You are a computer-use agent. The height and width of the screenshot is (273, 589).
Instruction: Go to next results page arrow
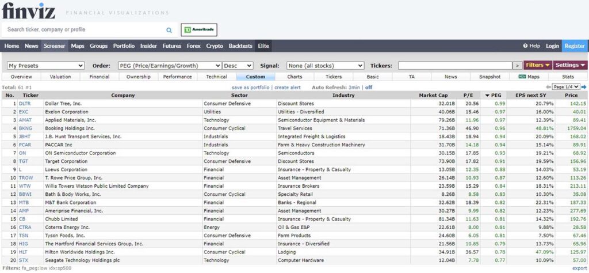[x=584, y=87]
